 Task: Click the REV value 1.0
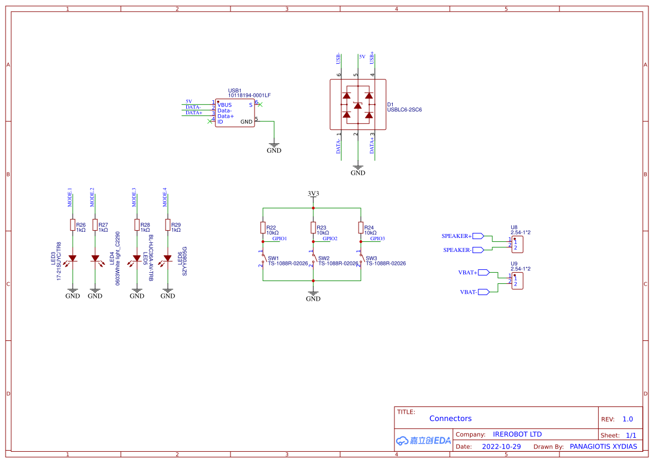point(627,419)
